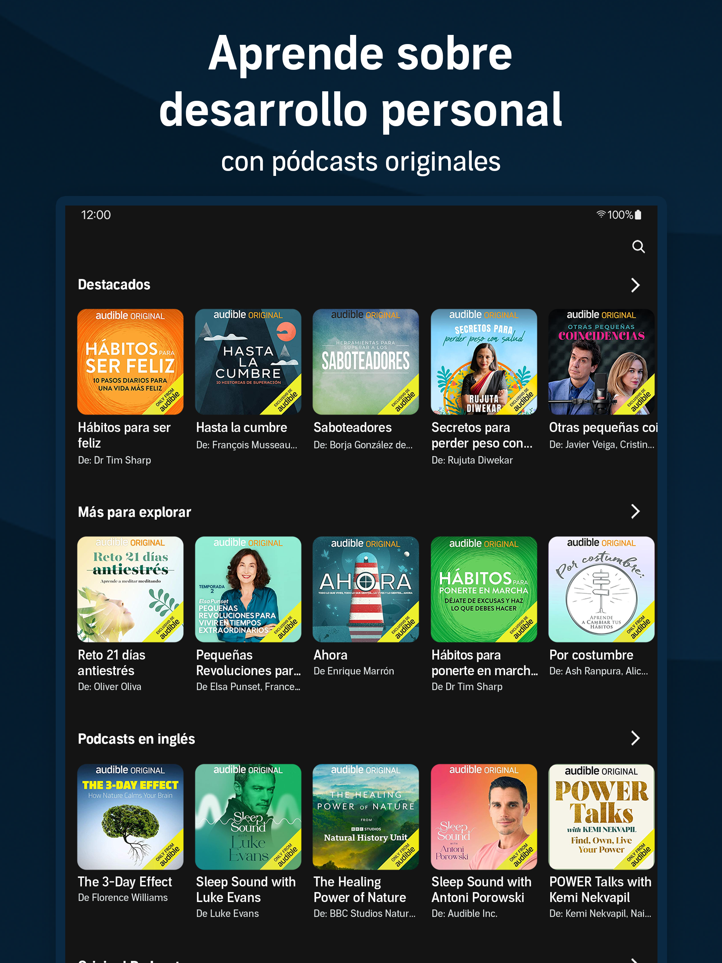Open Hábitos para ser feliz cover
The width and height of the screenshot is (722, 963).
tap(130, 362)
